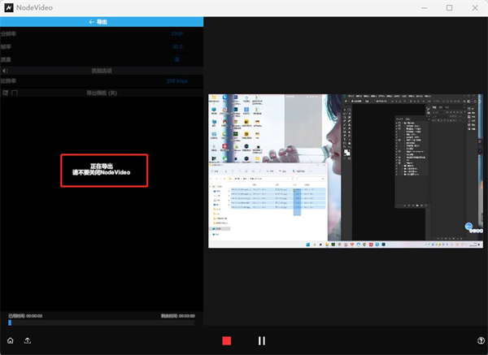Change the quality setting value
The height and width of the screenshot is (355, 488).
(x=176, y=59)
